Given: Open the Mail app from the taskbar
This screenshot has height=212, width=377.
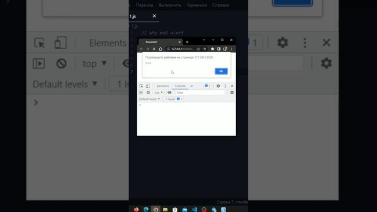Looking at the screenshot, I should 184,210.
